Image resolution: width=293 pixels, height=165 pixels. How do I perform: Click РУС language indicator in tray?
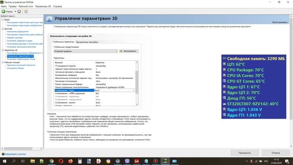pyautogui.click(x=266, y=161)
